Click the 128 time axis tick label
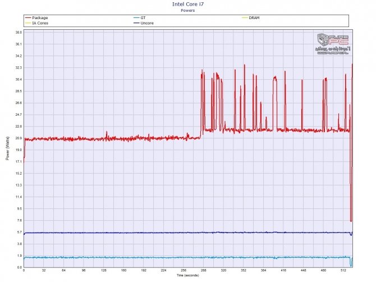Viewport: 376px width, 282px height. point(104,270)
